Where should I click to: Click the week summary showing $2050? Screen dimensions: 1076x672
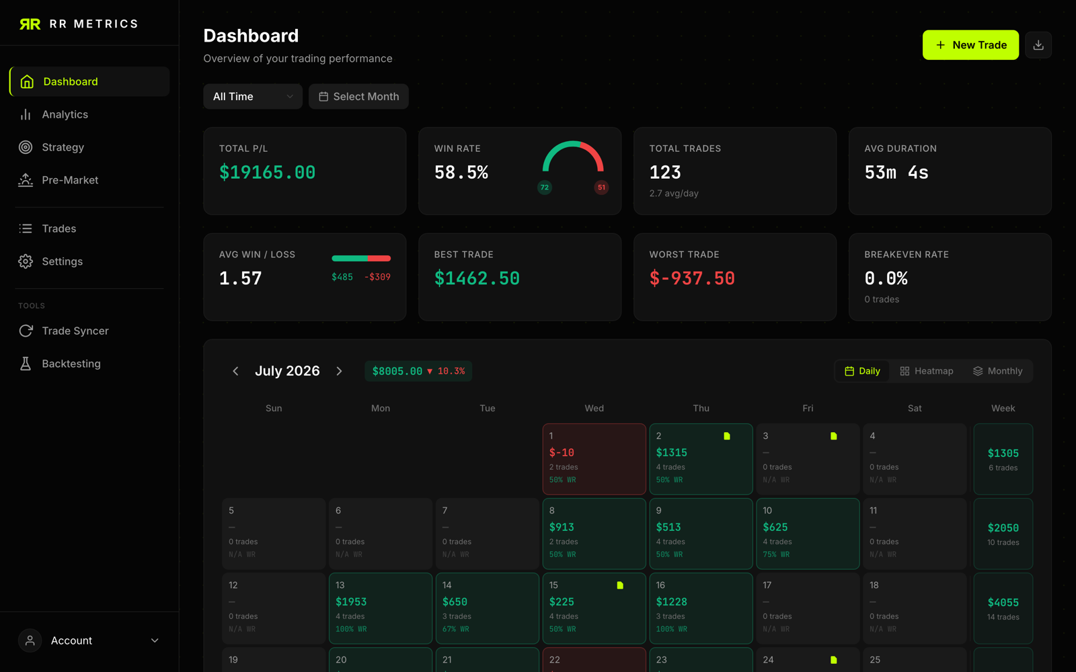[x=1003, y=534]
